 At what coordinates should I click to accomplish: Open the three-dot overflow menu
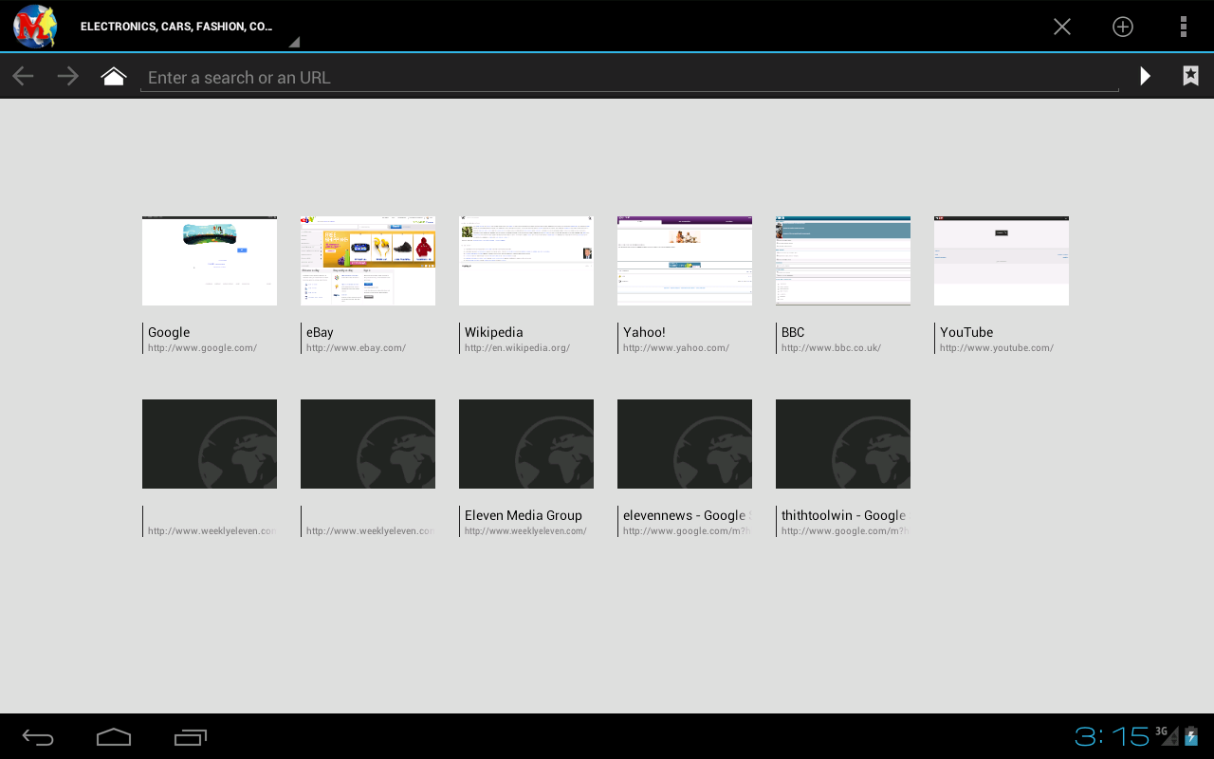1184,27
